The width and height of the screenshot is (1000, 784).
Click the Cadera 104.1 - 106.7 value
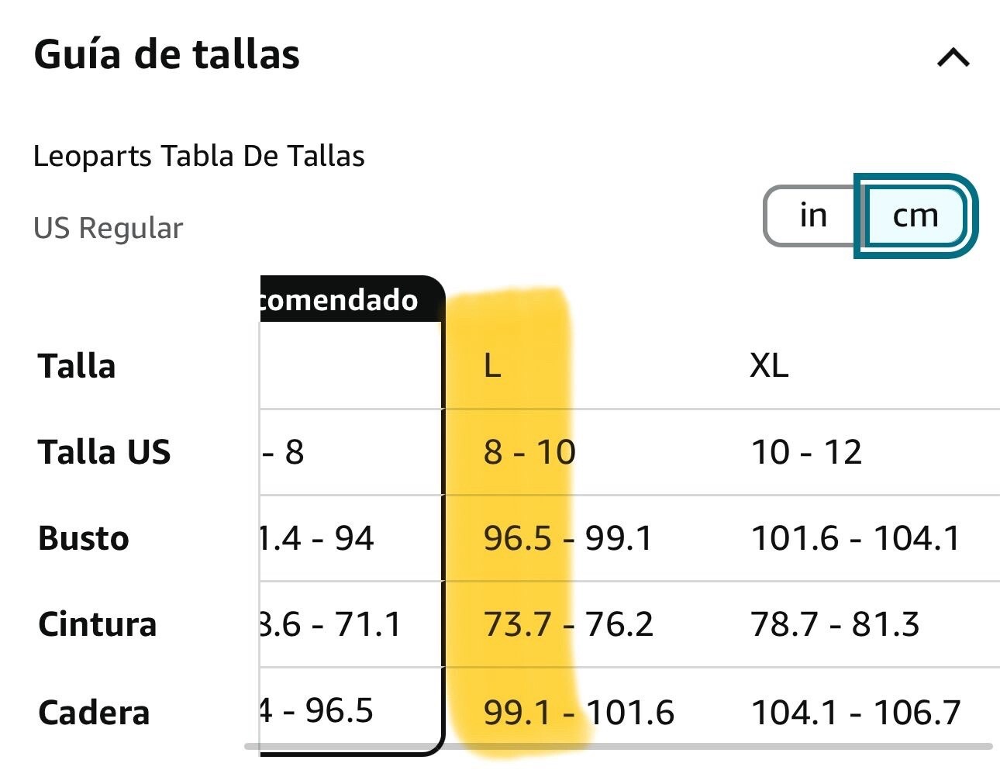click(856, 713)
